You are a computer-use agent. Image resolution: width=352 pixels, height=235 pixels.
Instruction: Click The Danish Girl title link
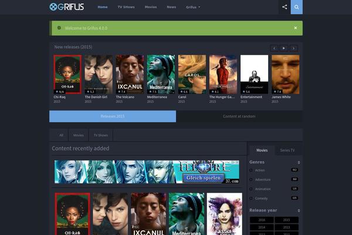96,97
